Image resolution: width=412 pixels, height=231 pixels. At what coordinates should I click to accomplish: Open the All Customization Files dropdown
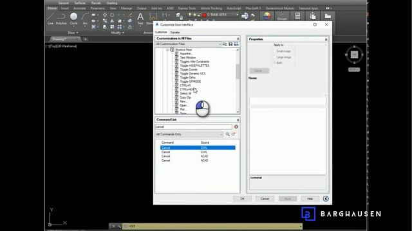pyautogui.click(x=189, y=44)
